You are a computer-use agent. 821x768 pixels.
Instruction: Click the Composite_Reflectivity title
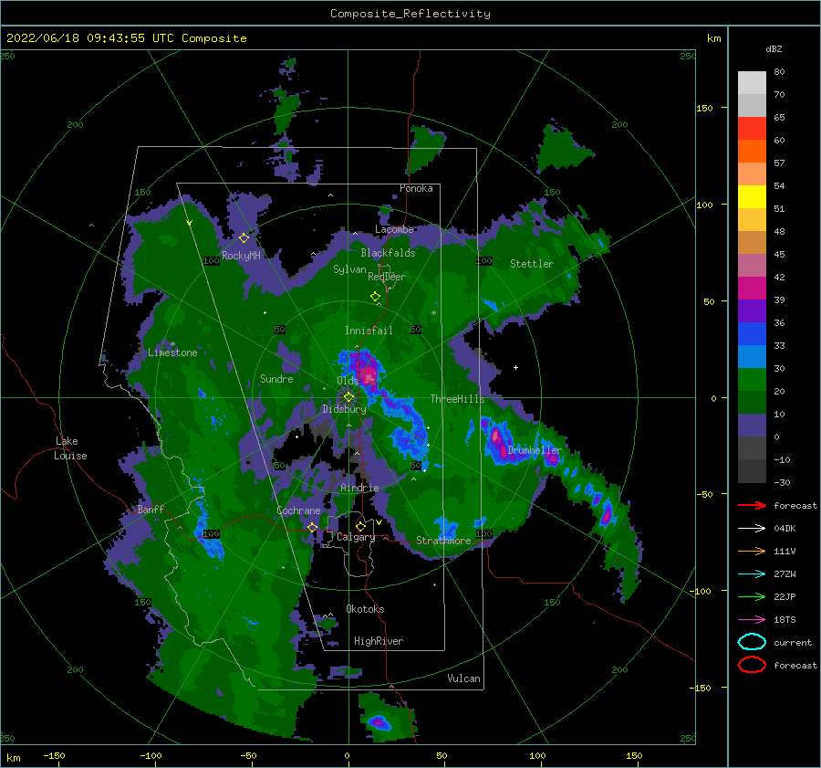coord(410,14)
